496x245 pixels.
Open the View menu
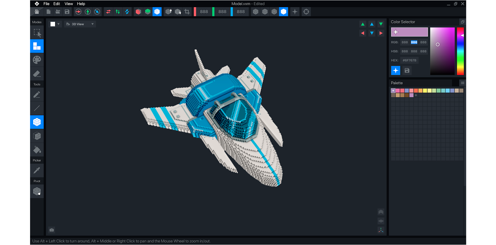point(69,4)
